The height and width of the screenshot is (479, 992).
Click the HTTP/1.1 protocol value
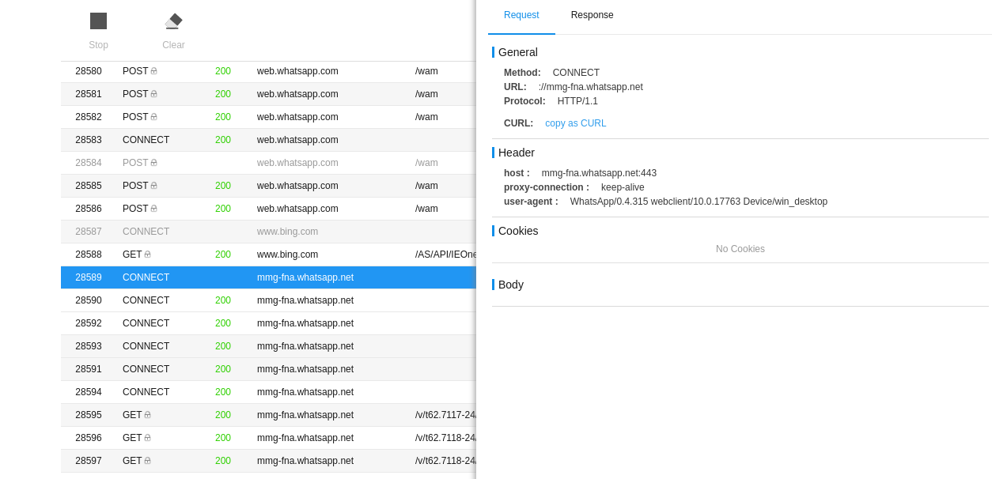pyautogui.click(x=577, y=101)
